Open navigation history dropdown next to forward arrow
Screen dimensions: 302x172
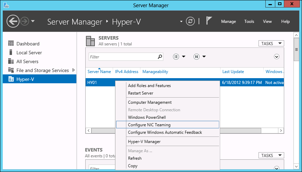pyautogui.click(x=33, y=21)
